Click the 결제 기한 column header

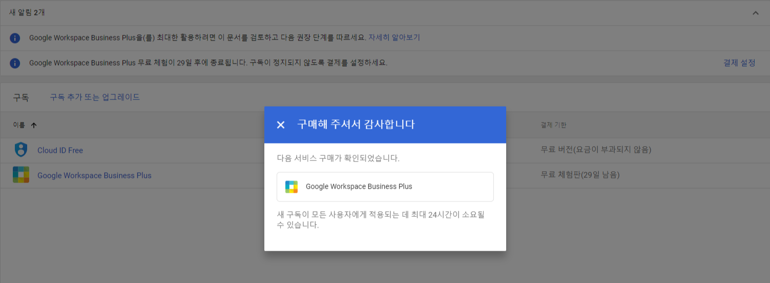[553, 125]
